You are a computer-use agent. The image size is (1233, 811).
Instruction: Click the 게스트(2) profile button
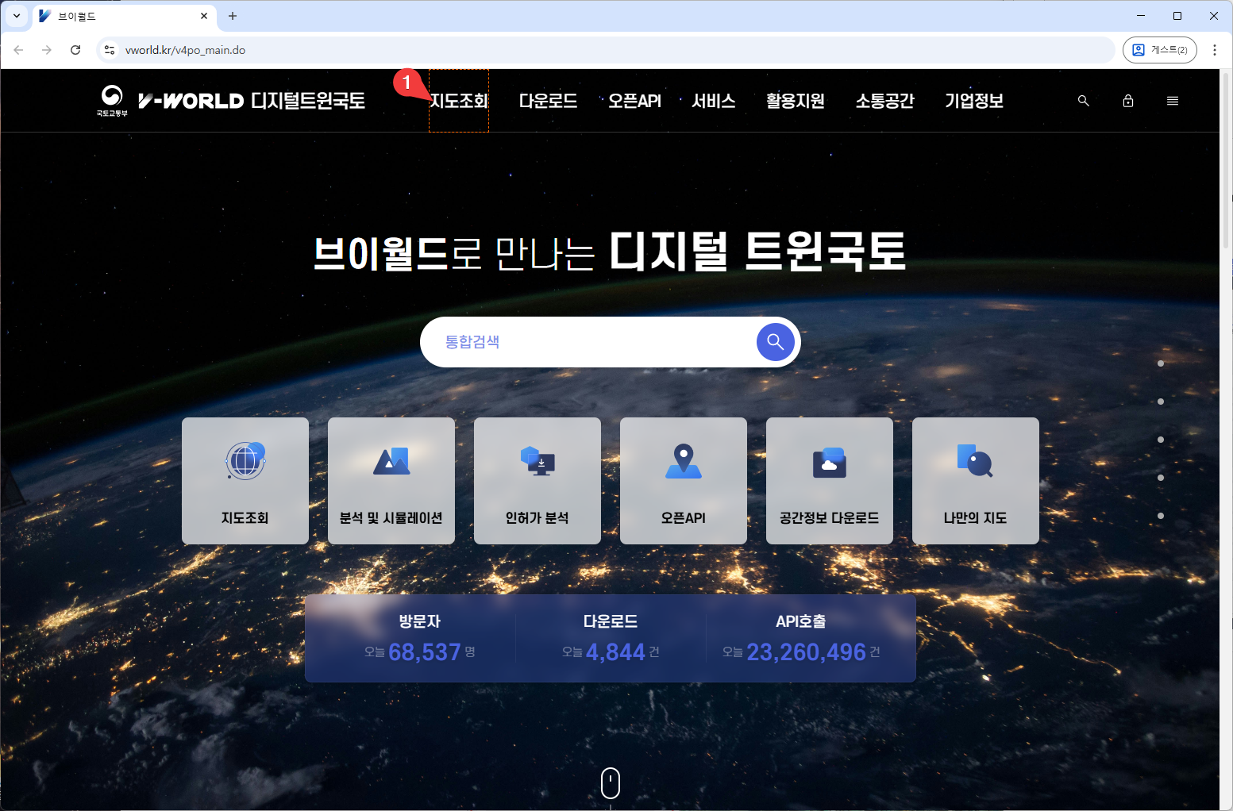(x=1159, y=50)
